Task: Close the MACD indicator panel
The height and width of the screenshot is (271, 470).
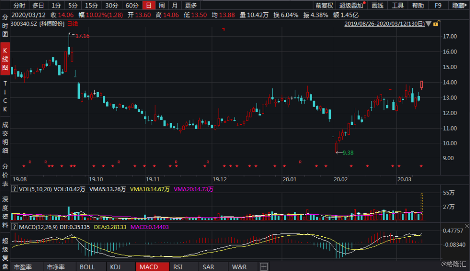Action: (466, 226)
